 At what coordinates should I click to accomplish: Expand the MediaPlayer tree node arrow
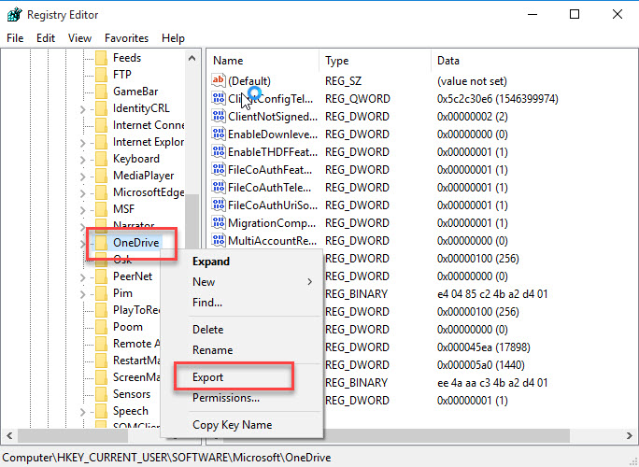coord(83,176)
